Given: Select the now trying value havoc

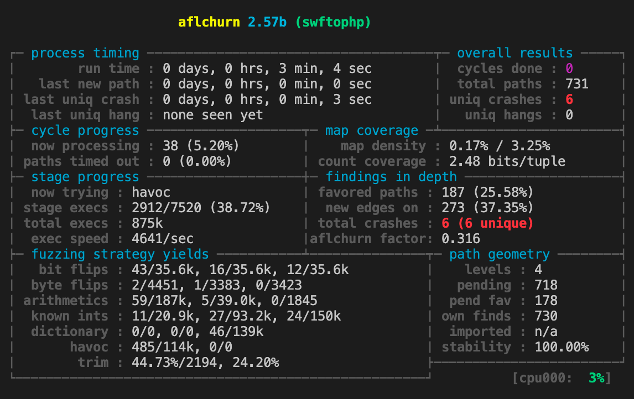Looking at the screenshot, I should click(x=151, y=192).
